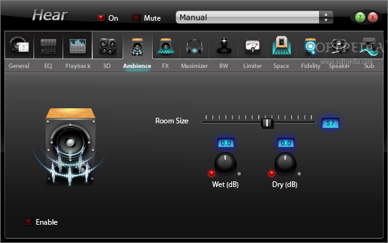Click the grey maximum dot under Wet knob
This screenshot has height=243, width=388.
239,174
